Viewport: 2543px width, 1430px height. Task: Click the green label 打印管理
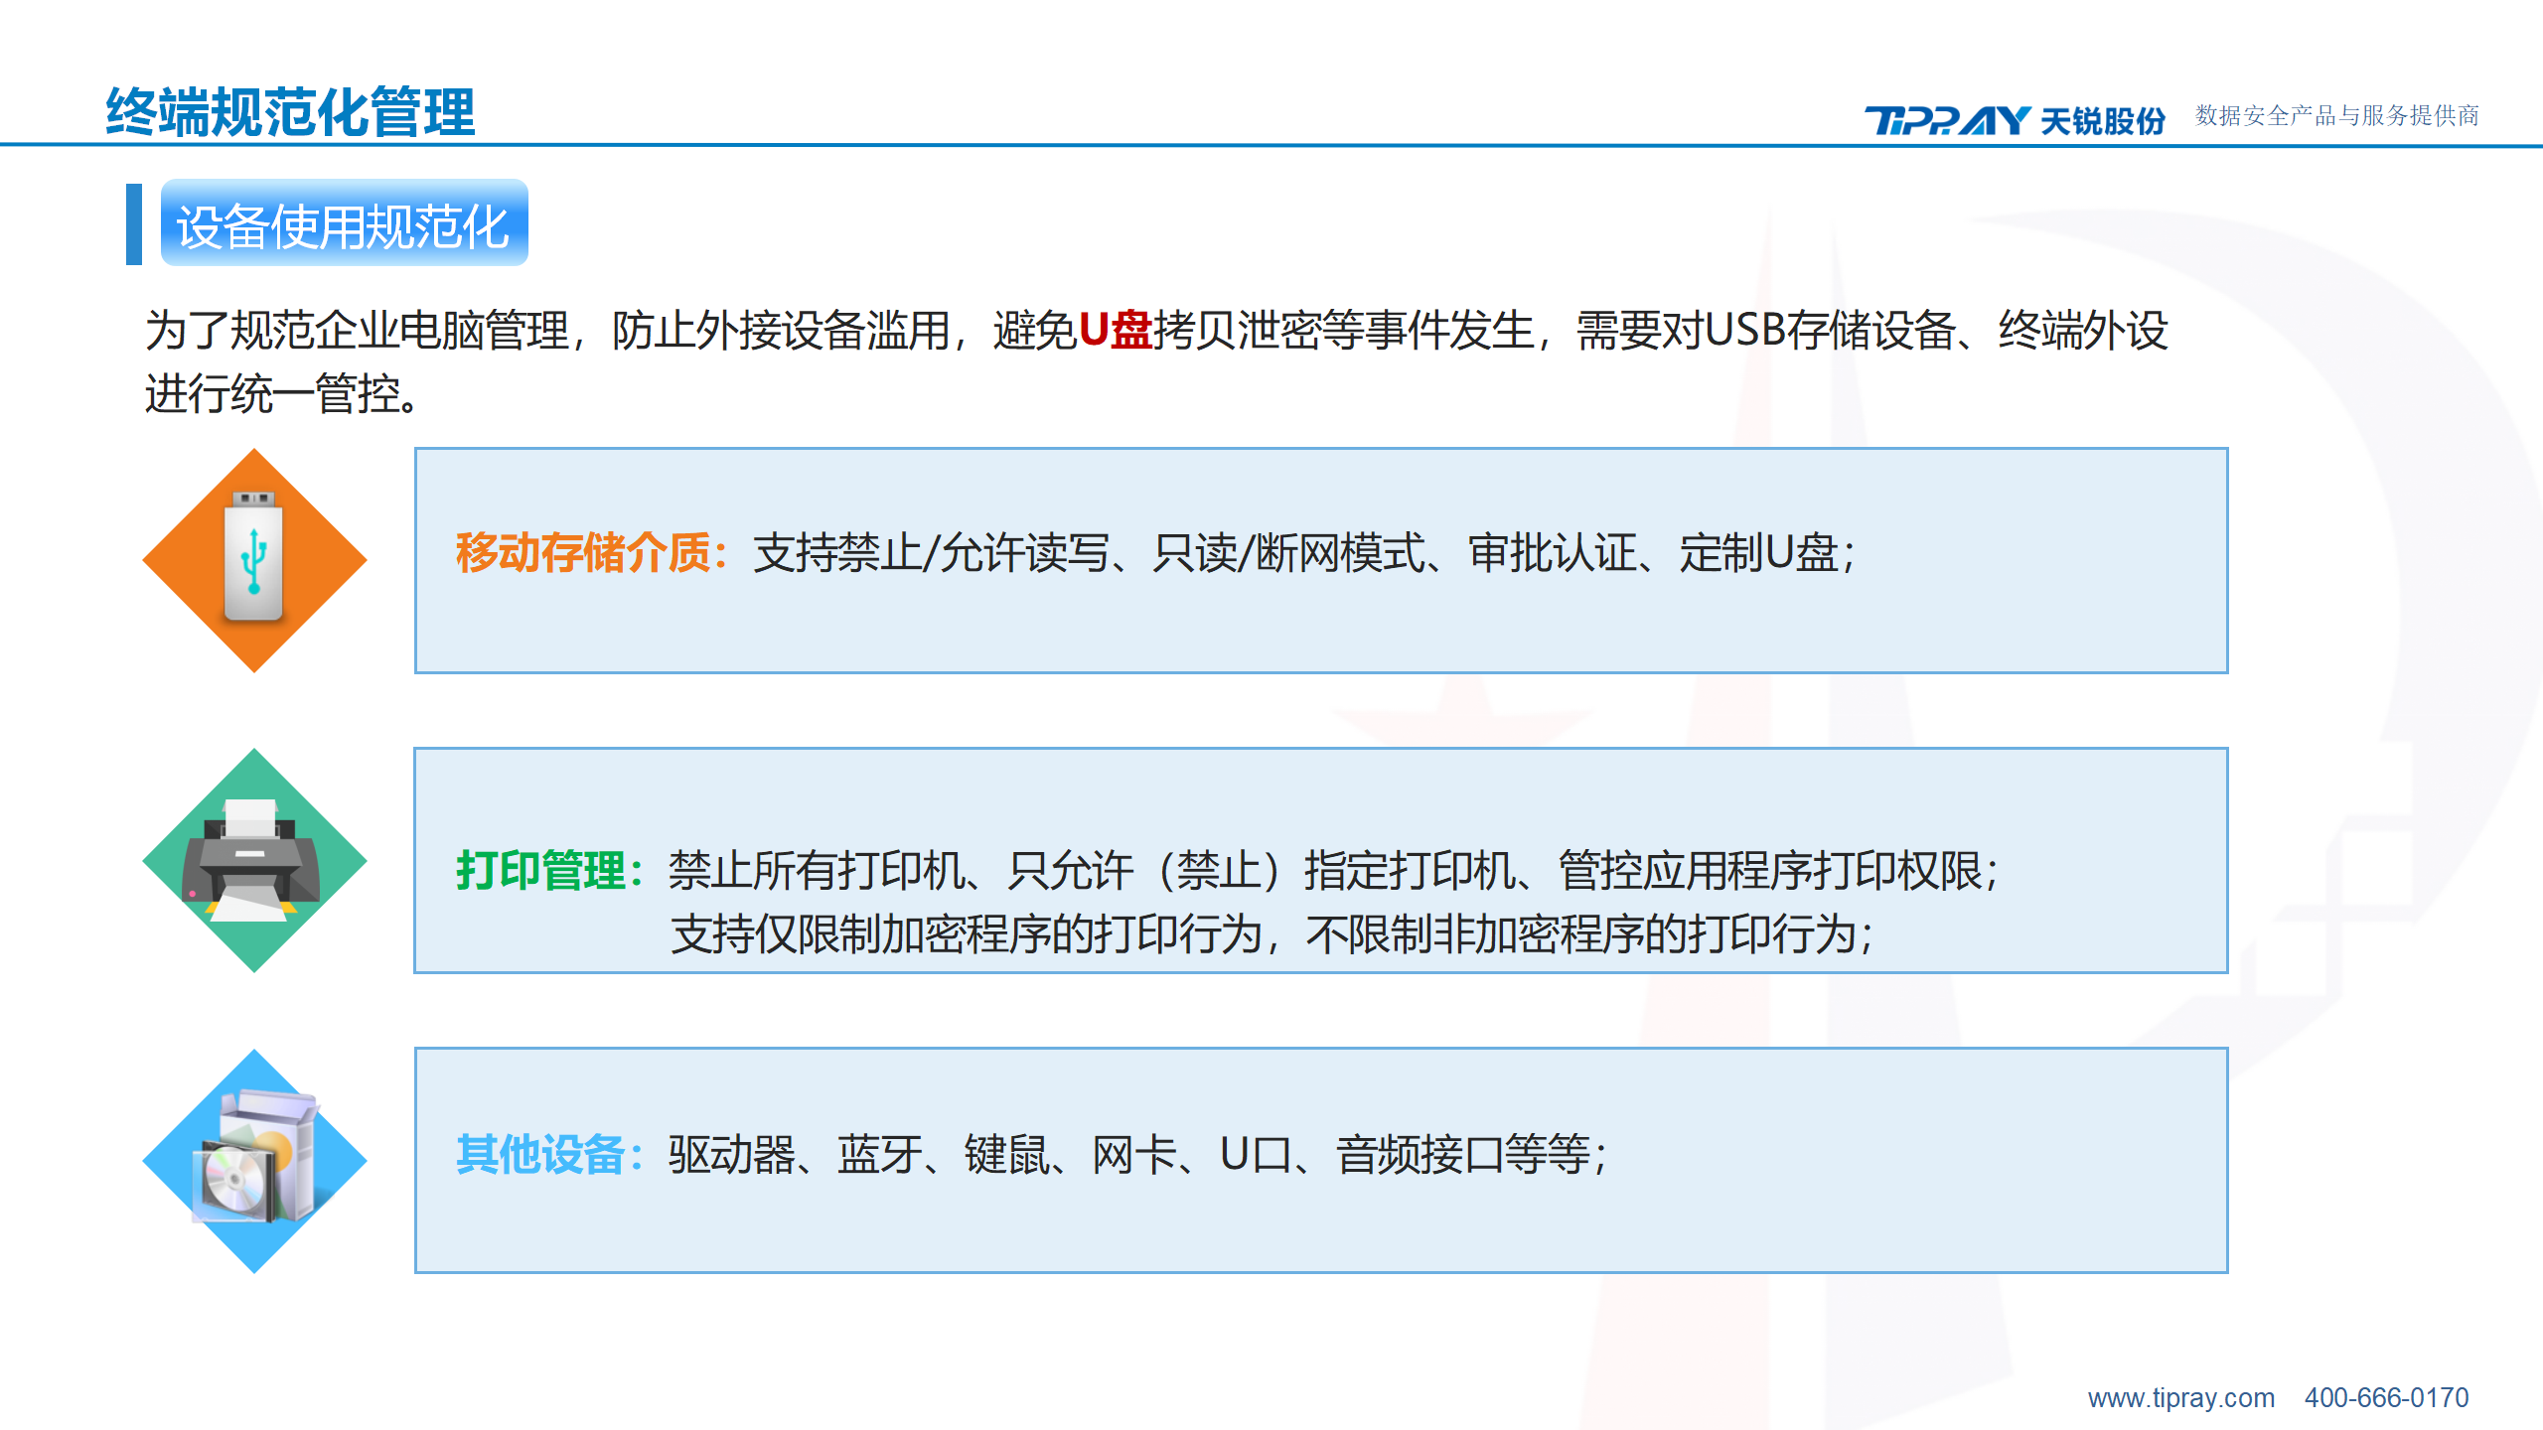tap(541, 871)
